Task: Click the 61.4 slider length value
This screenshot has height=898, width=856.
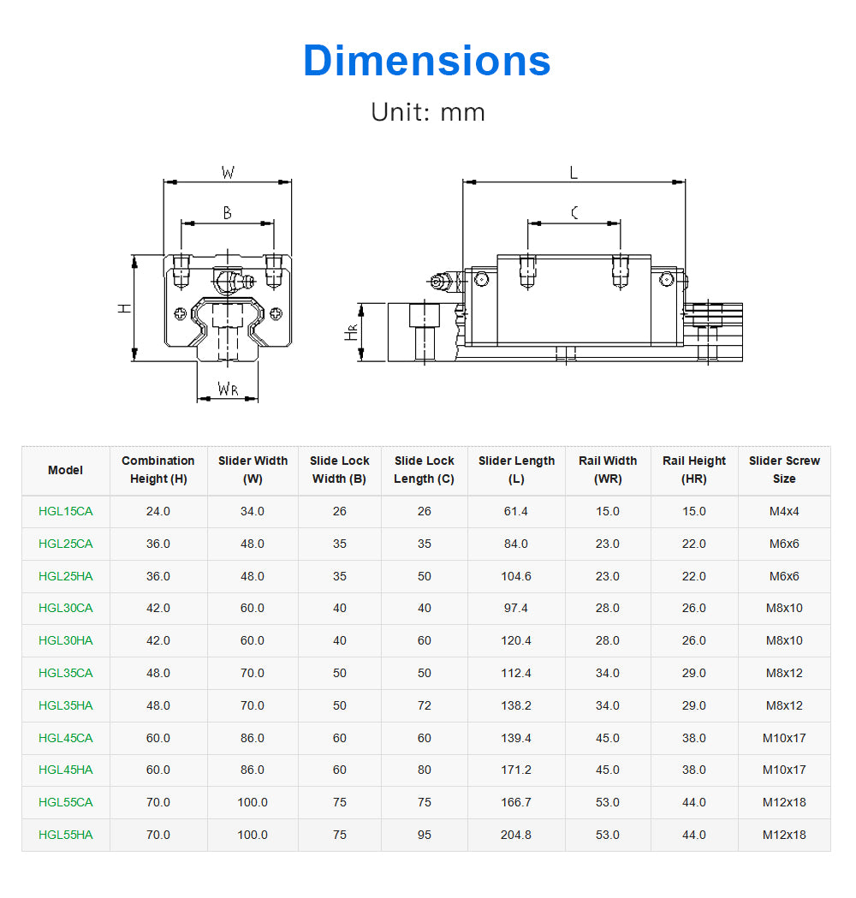Action: point(516,511)
